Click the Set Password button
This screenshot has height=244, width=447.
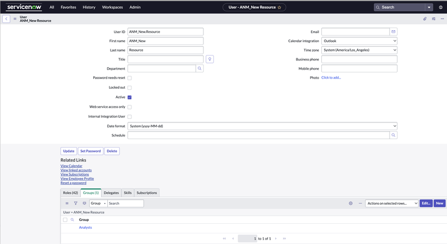pos(90,151)
